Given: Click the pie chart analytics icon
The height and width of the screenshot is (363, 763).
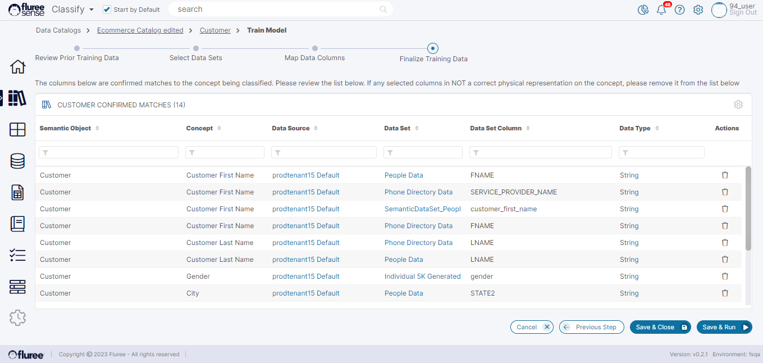Looking at the screenshot, I should (643, 10).
